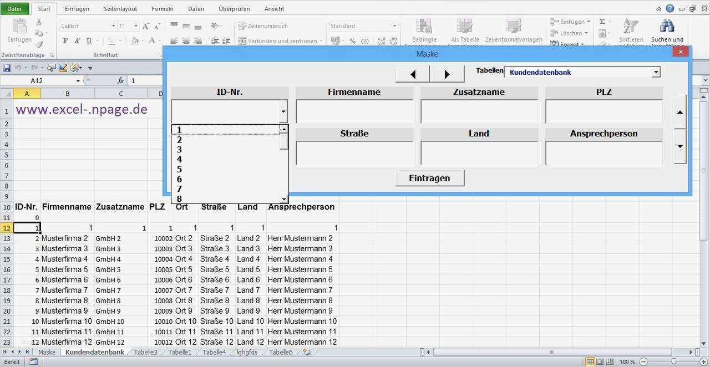The height and width of the screenshot is (367, 710).
Task: Open the Standard number format dropdown
Action: 395,26
